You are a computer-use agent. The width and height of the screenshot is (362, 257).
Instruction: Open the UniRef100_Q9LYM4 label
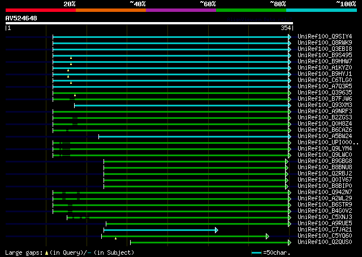pos(325,149)
